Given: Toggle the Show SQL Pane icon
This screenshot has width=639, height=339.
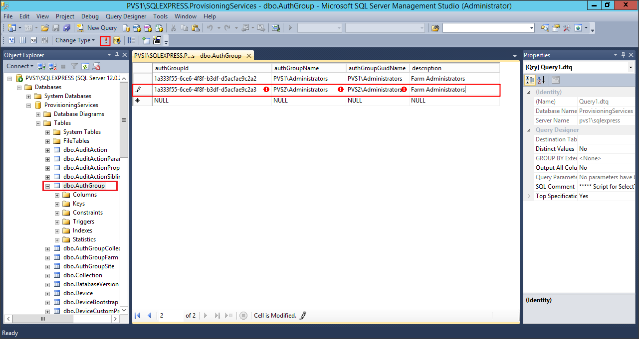Looking at the screenshot, I should [x=33, y=40].
